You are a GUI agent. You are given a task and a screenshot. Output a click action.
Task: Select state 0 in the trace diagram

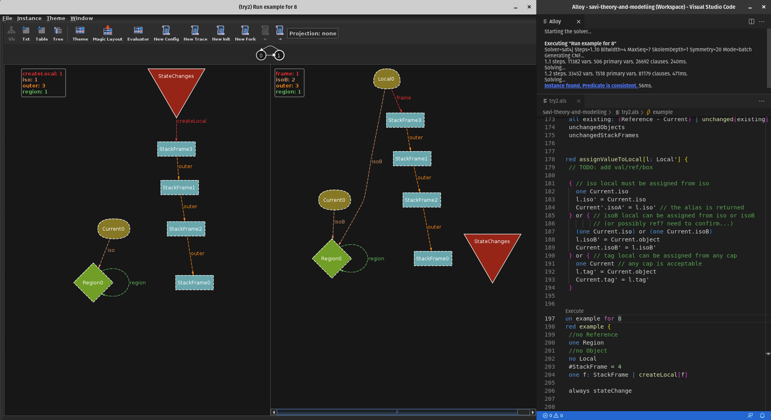[x=261, y=55]
